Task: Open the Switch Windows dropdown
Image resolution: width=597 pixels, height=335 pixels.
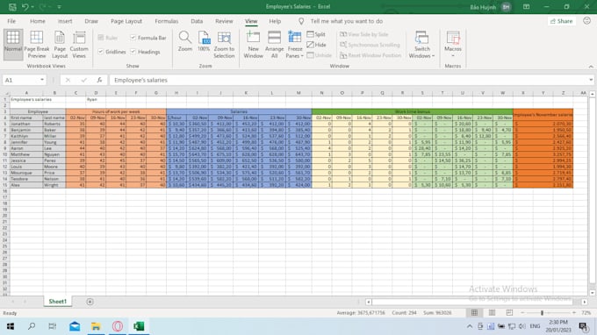Action: 422,45
